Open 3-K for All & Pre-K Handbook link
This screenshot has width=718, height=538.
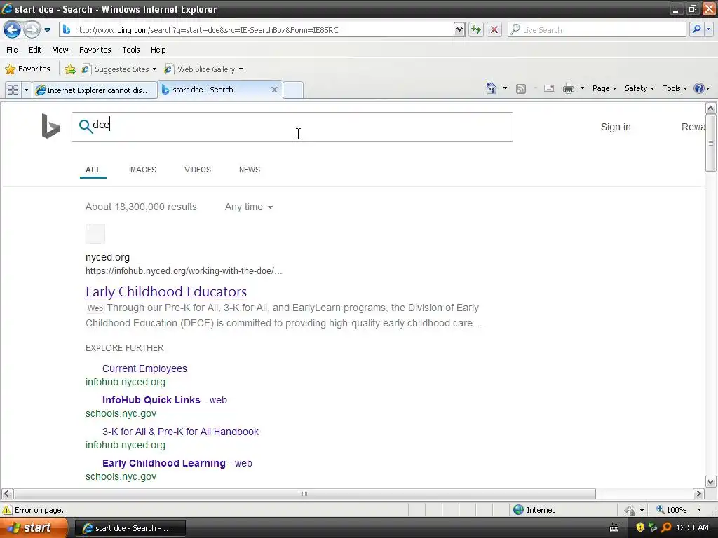(180, 432)
